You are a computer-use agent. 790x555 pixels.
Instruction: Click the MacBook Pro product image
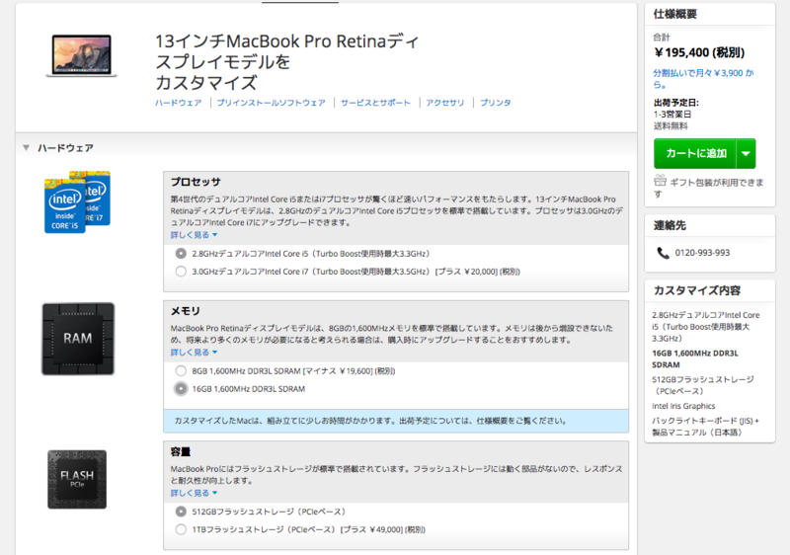(82, 55)
